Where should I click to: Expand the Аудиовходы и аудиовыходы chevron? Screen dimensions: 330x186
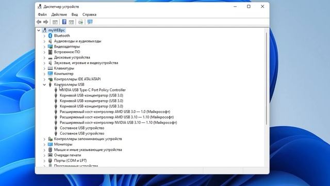44,41
